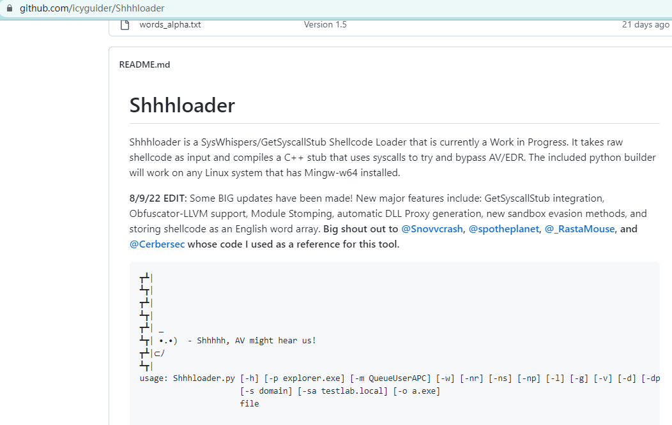Viewport: 672px width, 425px height.
Task: Open the words_alpha.txt file
Action: pyautogui.click(x=170, y=25)
